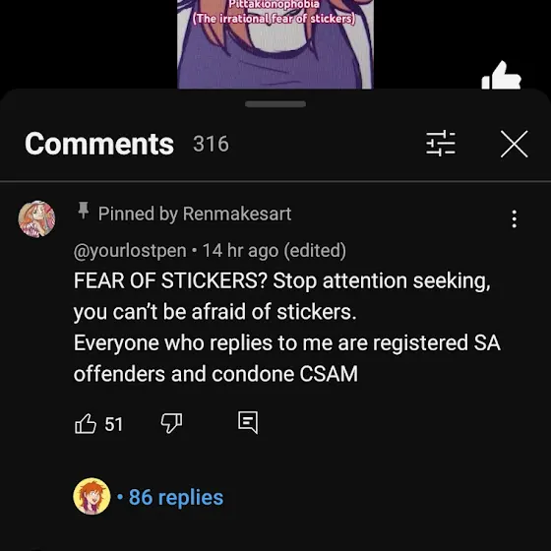The width and height of the screenshot is (551, 551).
Task: Tap the Comments header title
Action: tap(99, 144)
